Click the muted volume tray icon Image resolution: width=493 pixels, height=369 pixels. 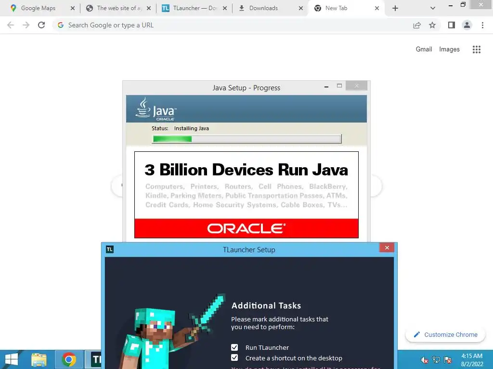425,360
